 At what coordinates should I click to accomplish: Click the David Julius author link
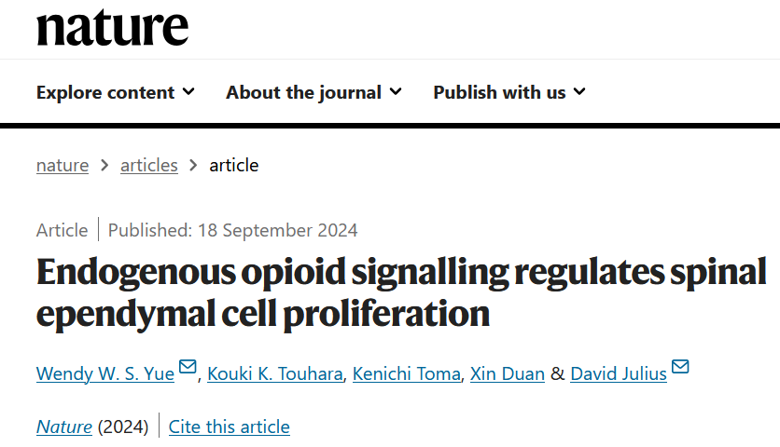[619, 373]
